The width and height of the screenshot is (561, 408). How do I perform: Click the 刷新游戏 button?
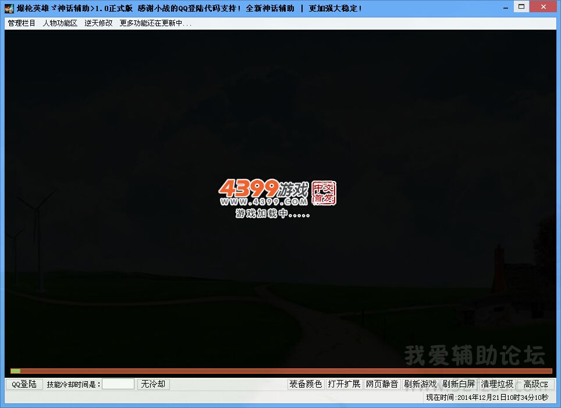(x=420, y=384)
